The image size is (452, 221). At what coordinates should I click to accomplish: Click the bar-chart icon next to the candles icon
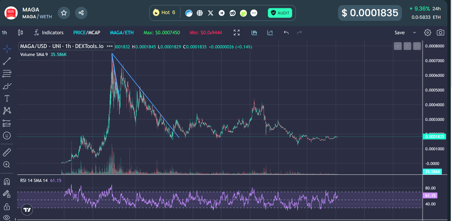[270, 33]
